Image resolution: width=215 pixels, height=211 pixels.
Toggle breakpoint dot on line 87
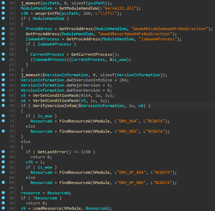point(3,193)
